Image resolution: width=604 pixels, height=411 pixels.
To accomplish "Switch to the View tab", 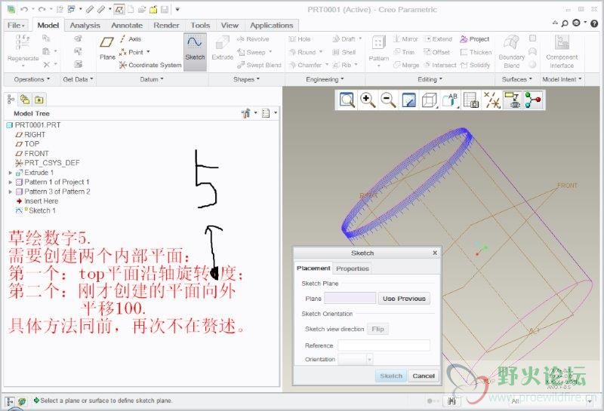I will click(230, 26).
